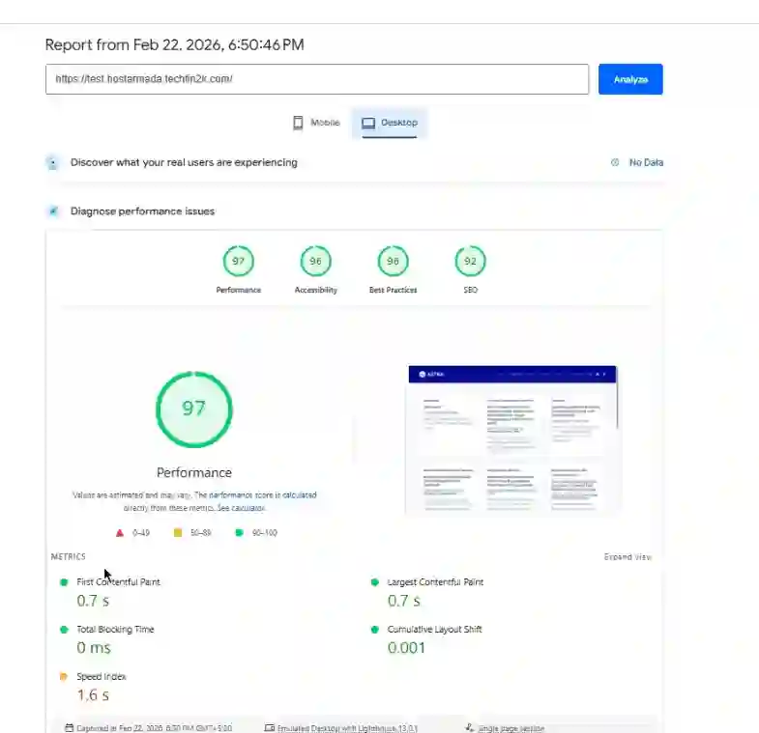Click the desktop monitor icon
Viewport: 759px width, 733px height.
coord(368,123)
